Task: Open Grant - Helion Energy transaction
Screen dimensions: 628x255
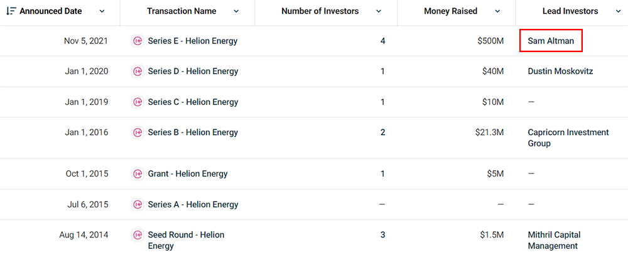Action: [188, 174]
